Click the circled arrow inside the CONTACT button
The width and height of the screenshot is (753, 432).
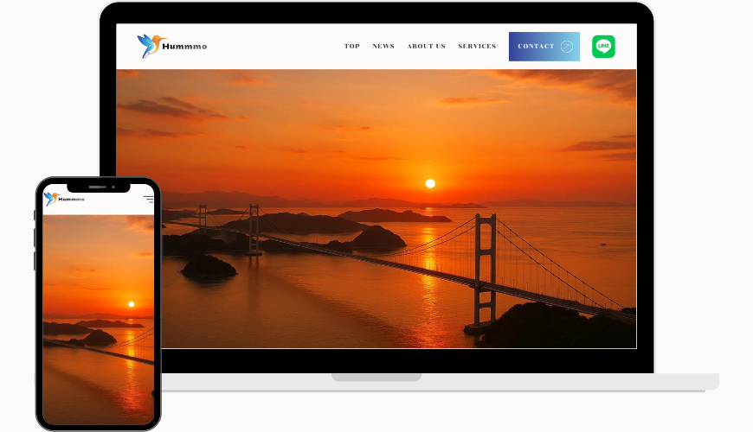567,47
